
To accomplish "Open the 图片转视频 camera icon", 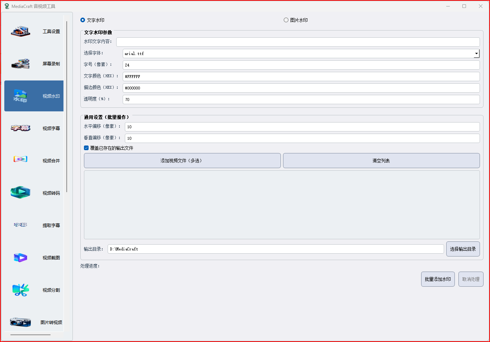I will click(x=20, y=322).
